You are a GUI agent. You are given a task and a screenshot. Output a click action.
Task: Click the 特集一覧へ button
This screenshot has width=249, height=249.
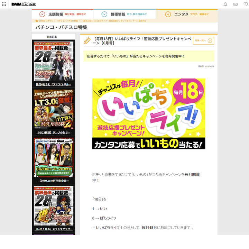point(203,41)
